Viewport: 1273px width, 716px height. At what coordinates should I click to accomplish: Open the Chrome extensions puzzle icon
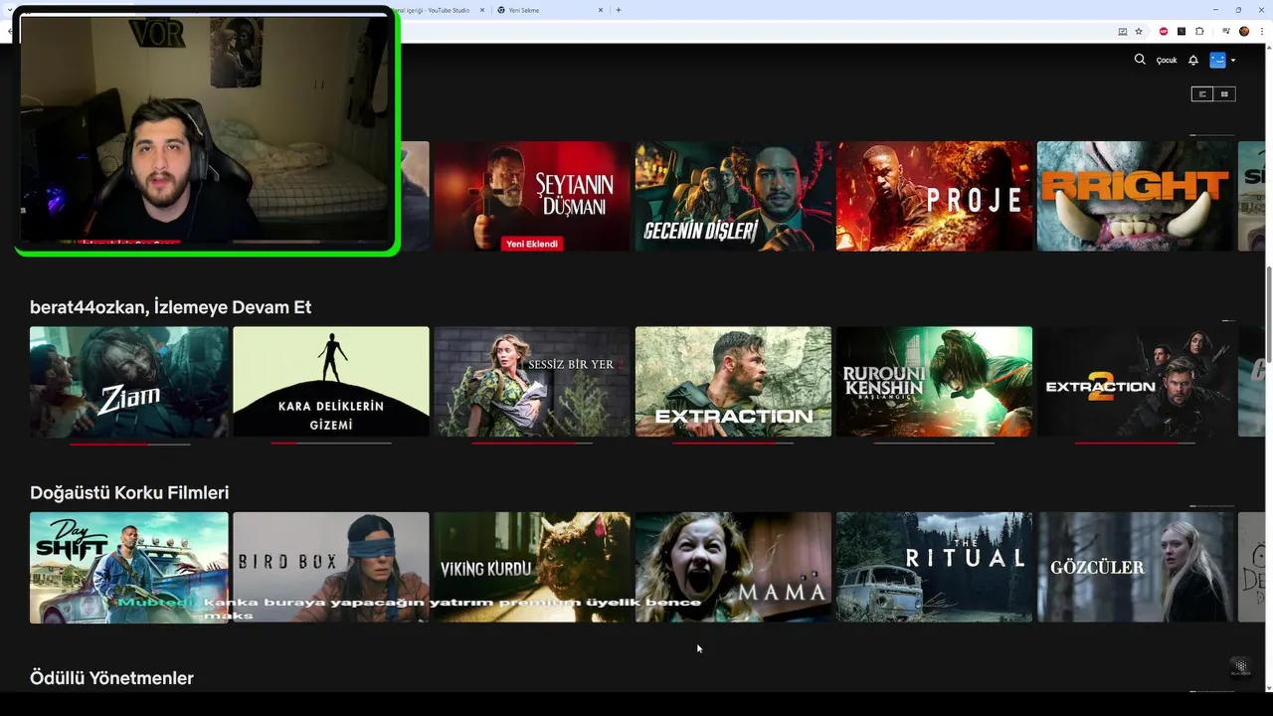[1199, 32]
